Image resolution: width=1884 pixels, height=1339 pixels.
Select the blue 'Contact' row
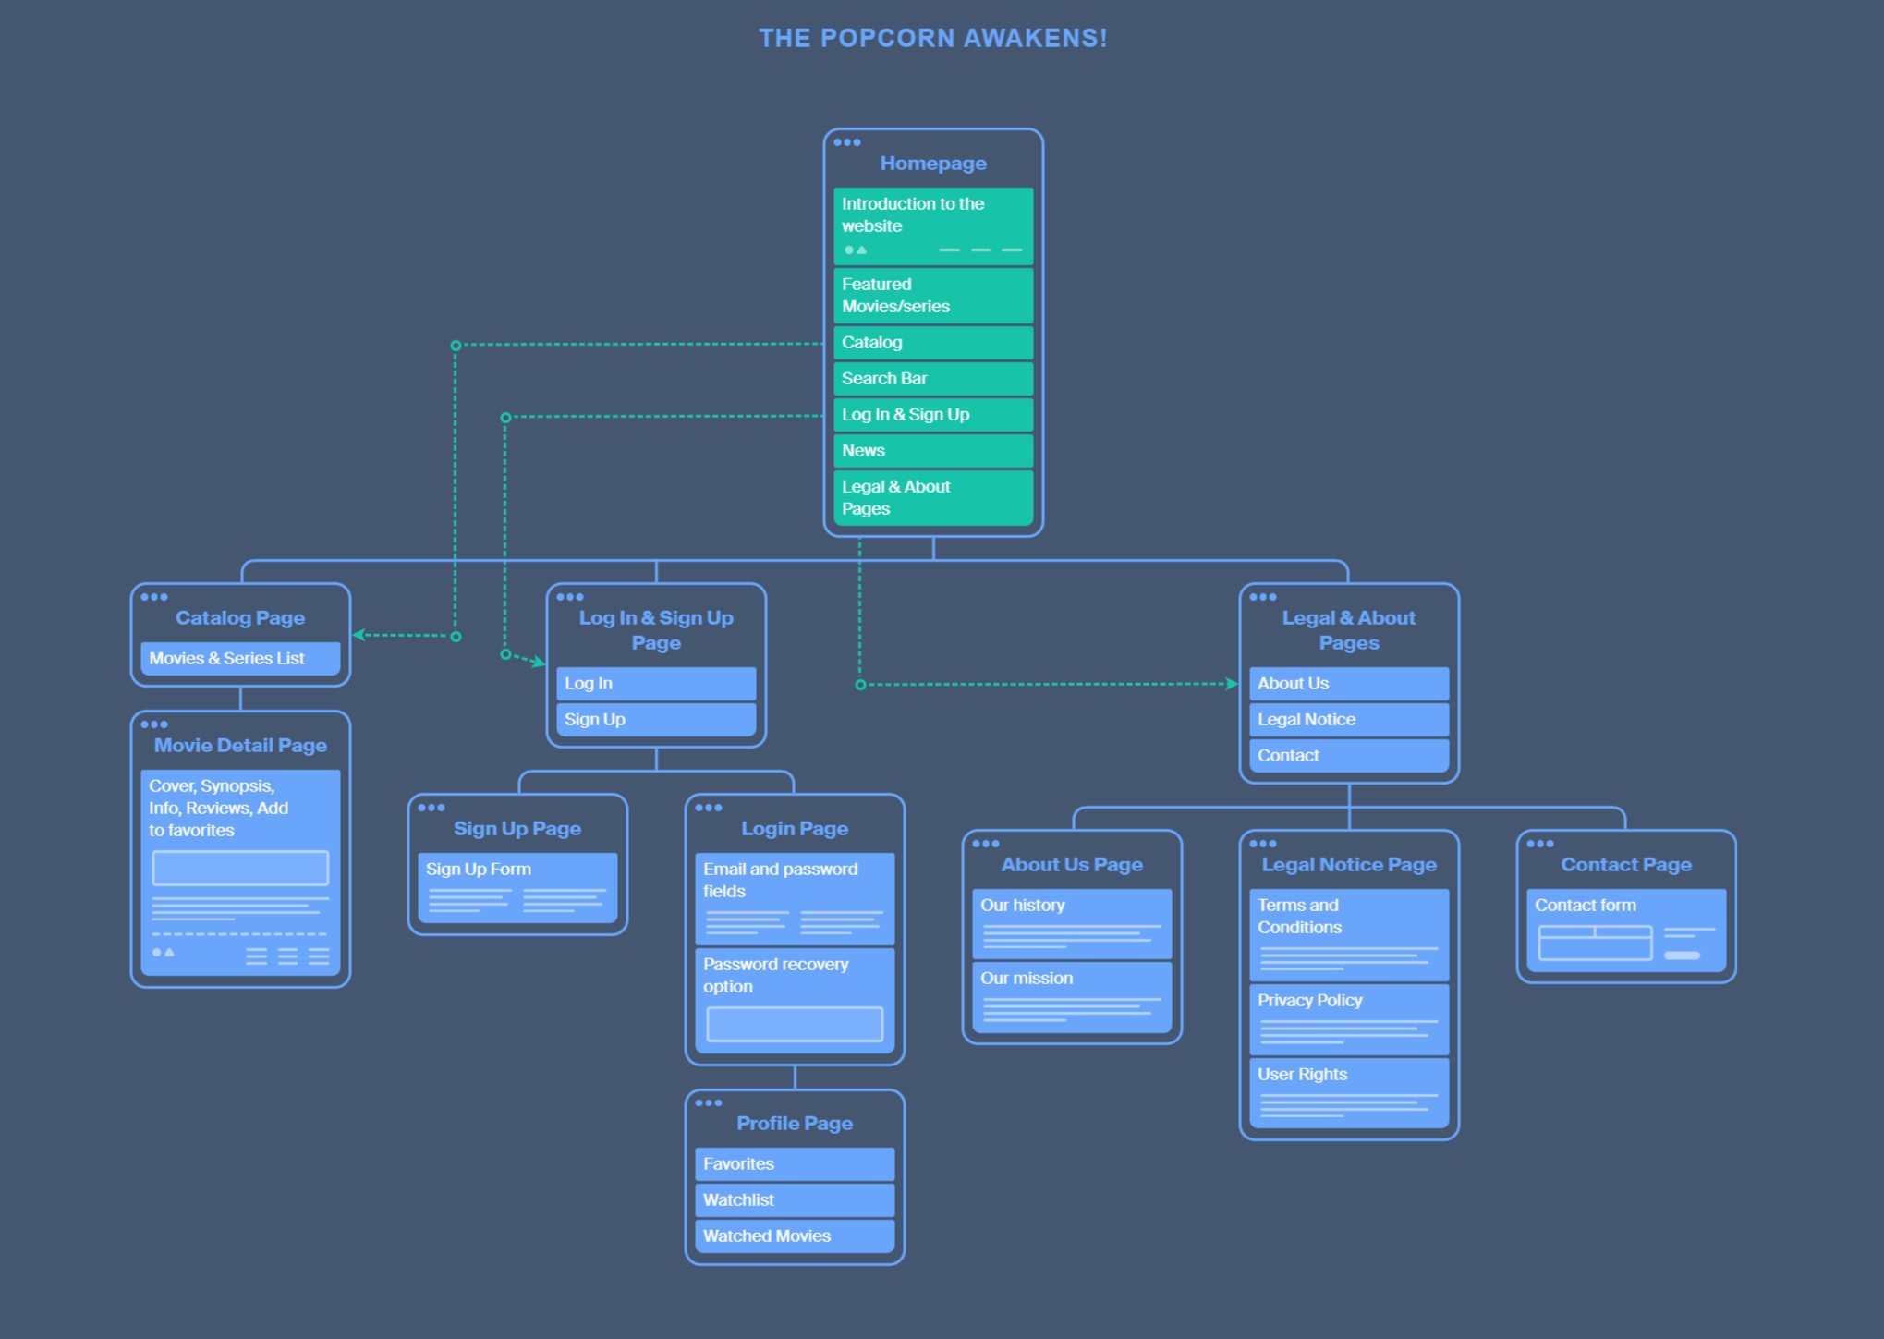tap(1349, 756)
